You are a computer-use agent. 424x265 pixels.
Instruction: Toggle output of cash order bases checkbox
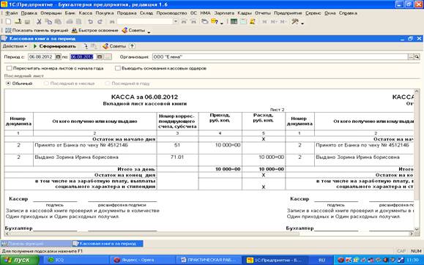[118, 68]
